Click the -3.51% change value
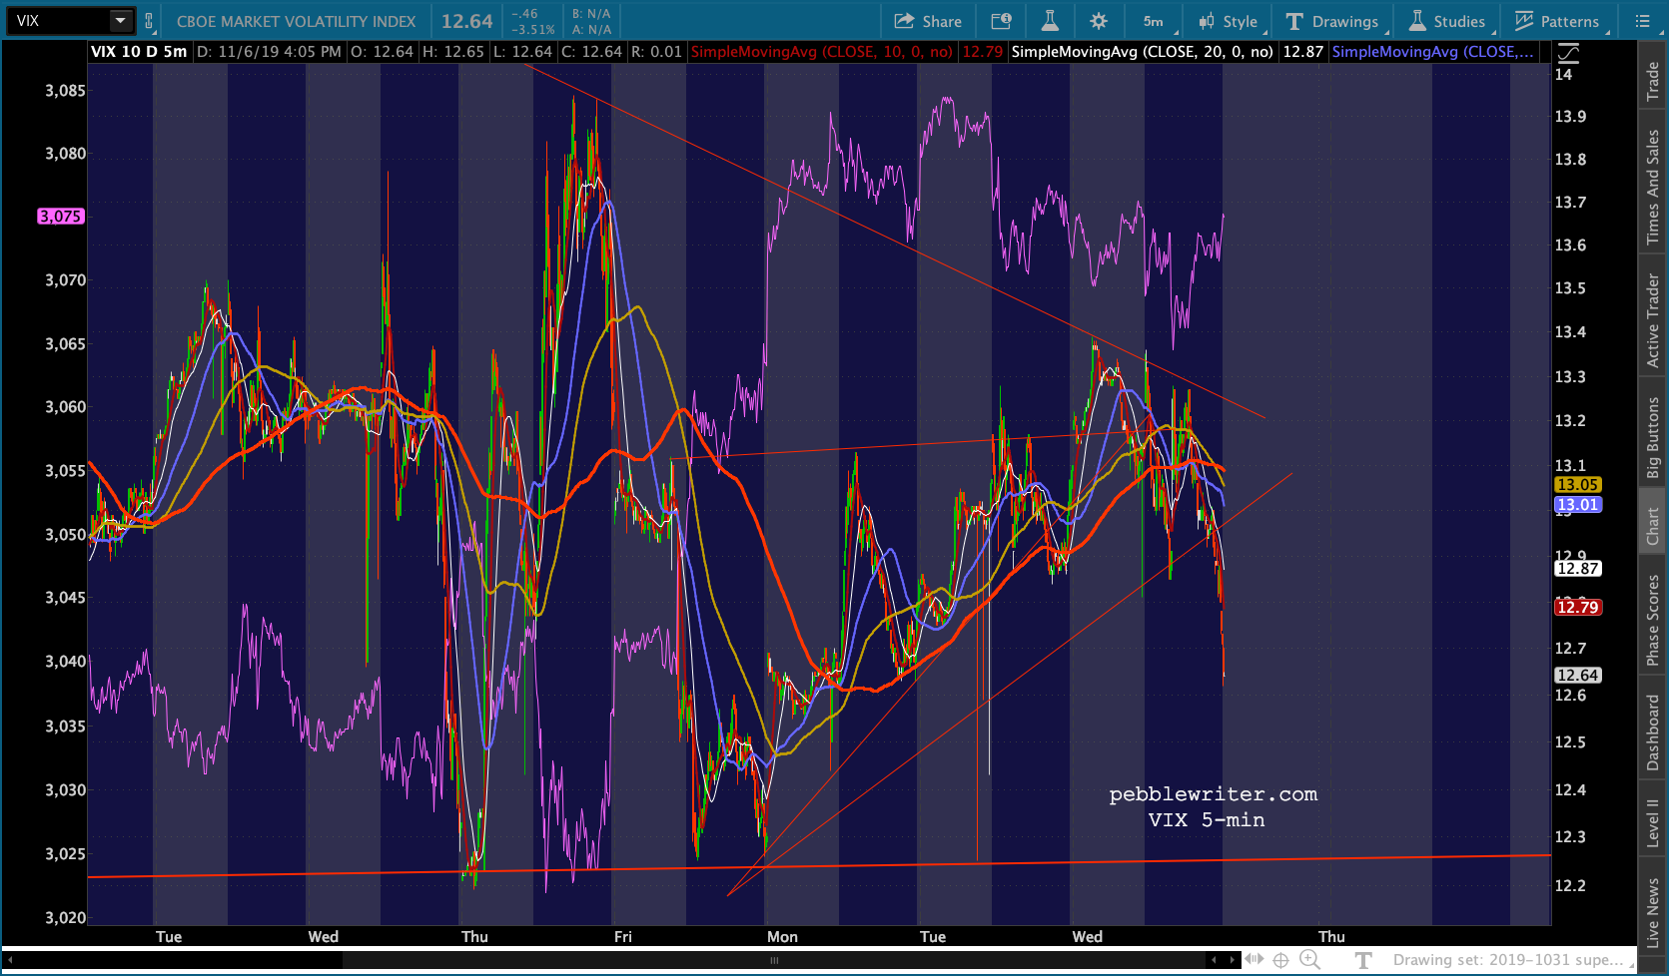Screen dimensions: 1669x976 pos(533,30)
